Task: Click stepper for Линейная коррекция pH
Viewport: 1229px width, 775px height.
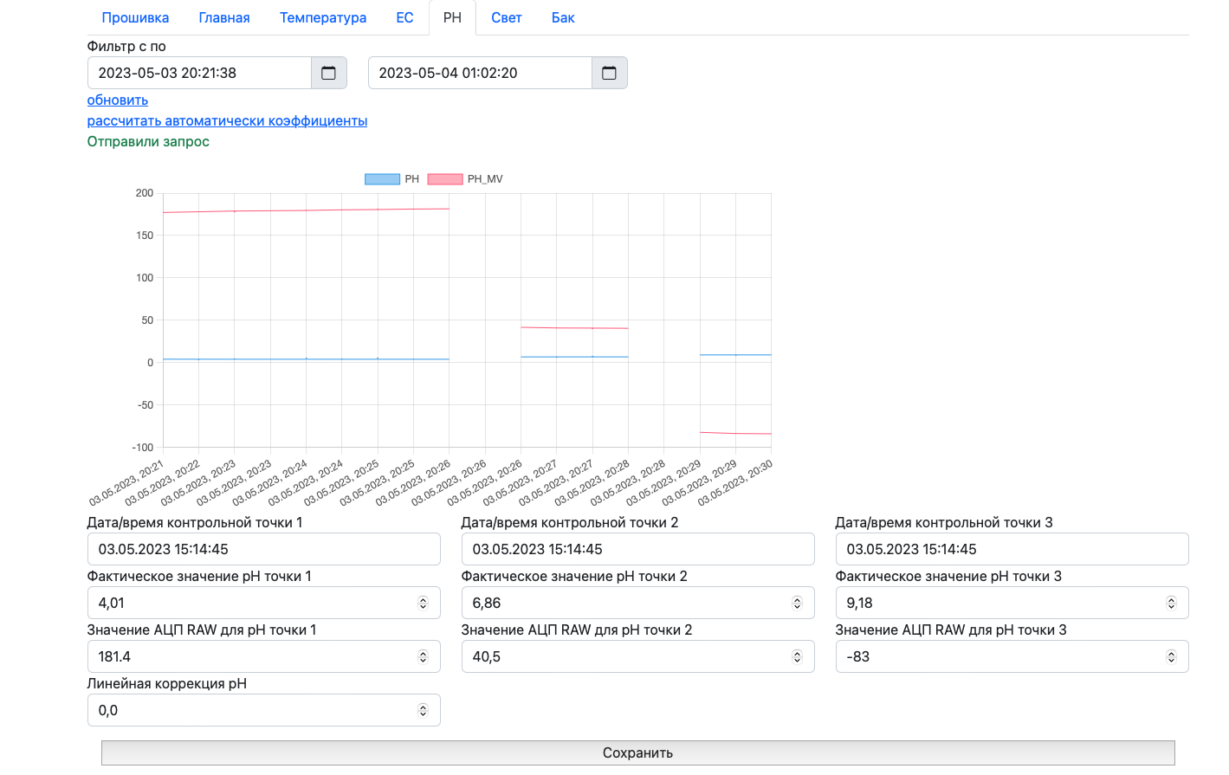Action: [423, 710]
